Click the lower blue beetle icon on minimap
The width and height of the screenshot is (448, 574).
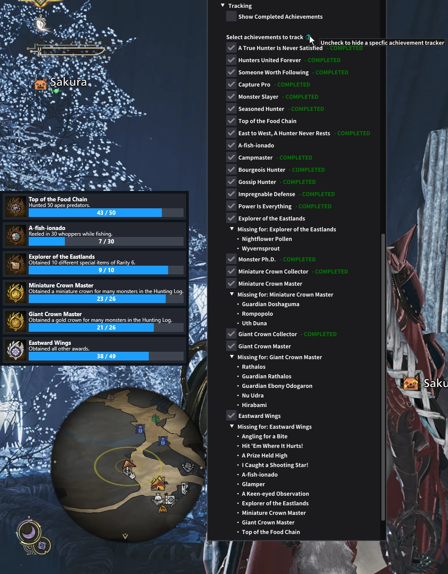pos(163,441)
